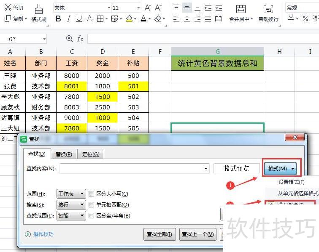Click the percent style icon

click(305, 19)
